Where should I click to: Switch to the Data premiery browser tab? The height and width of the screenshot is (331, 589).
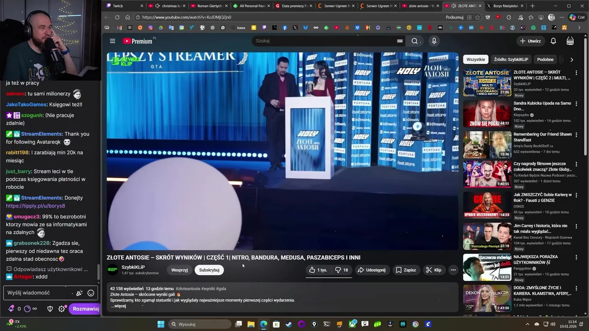click(294, 6)
